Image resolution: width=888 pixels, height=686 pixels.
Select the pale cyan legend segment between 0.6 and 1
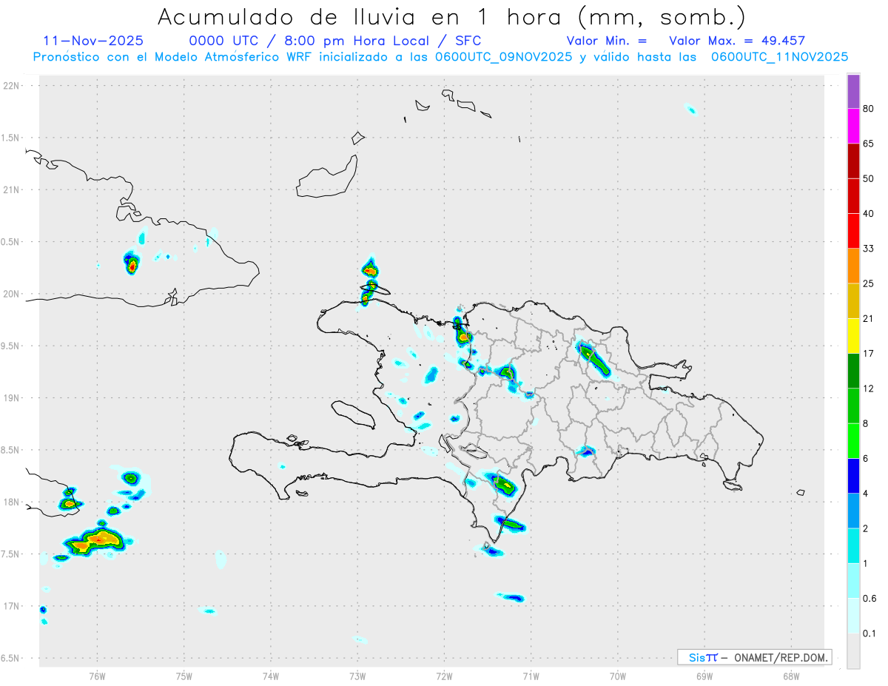click(x=853, y=580)
